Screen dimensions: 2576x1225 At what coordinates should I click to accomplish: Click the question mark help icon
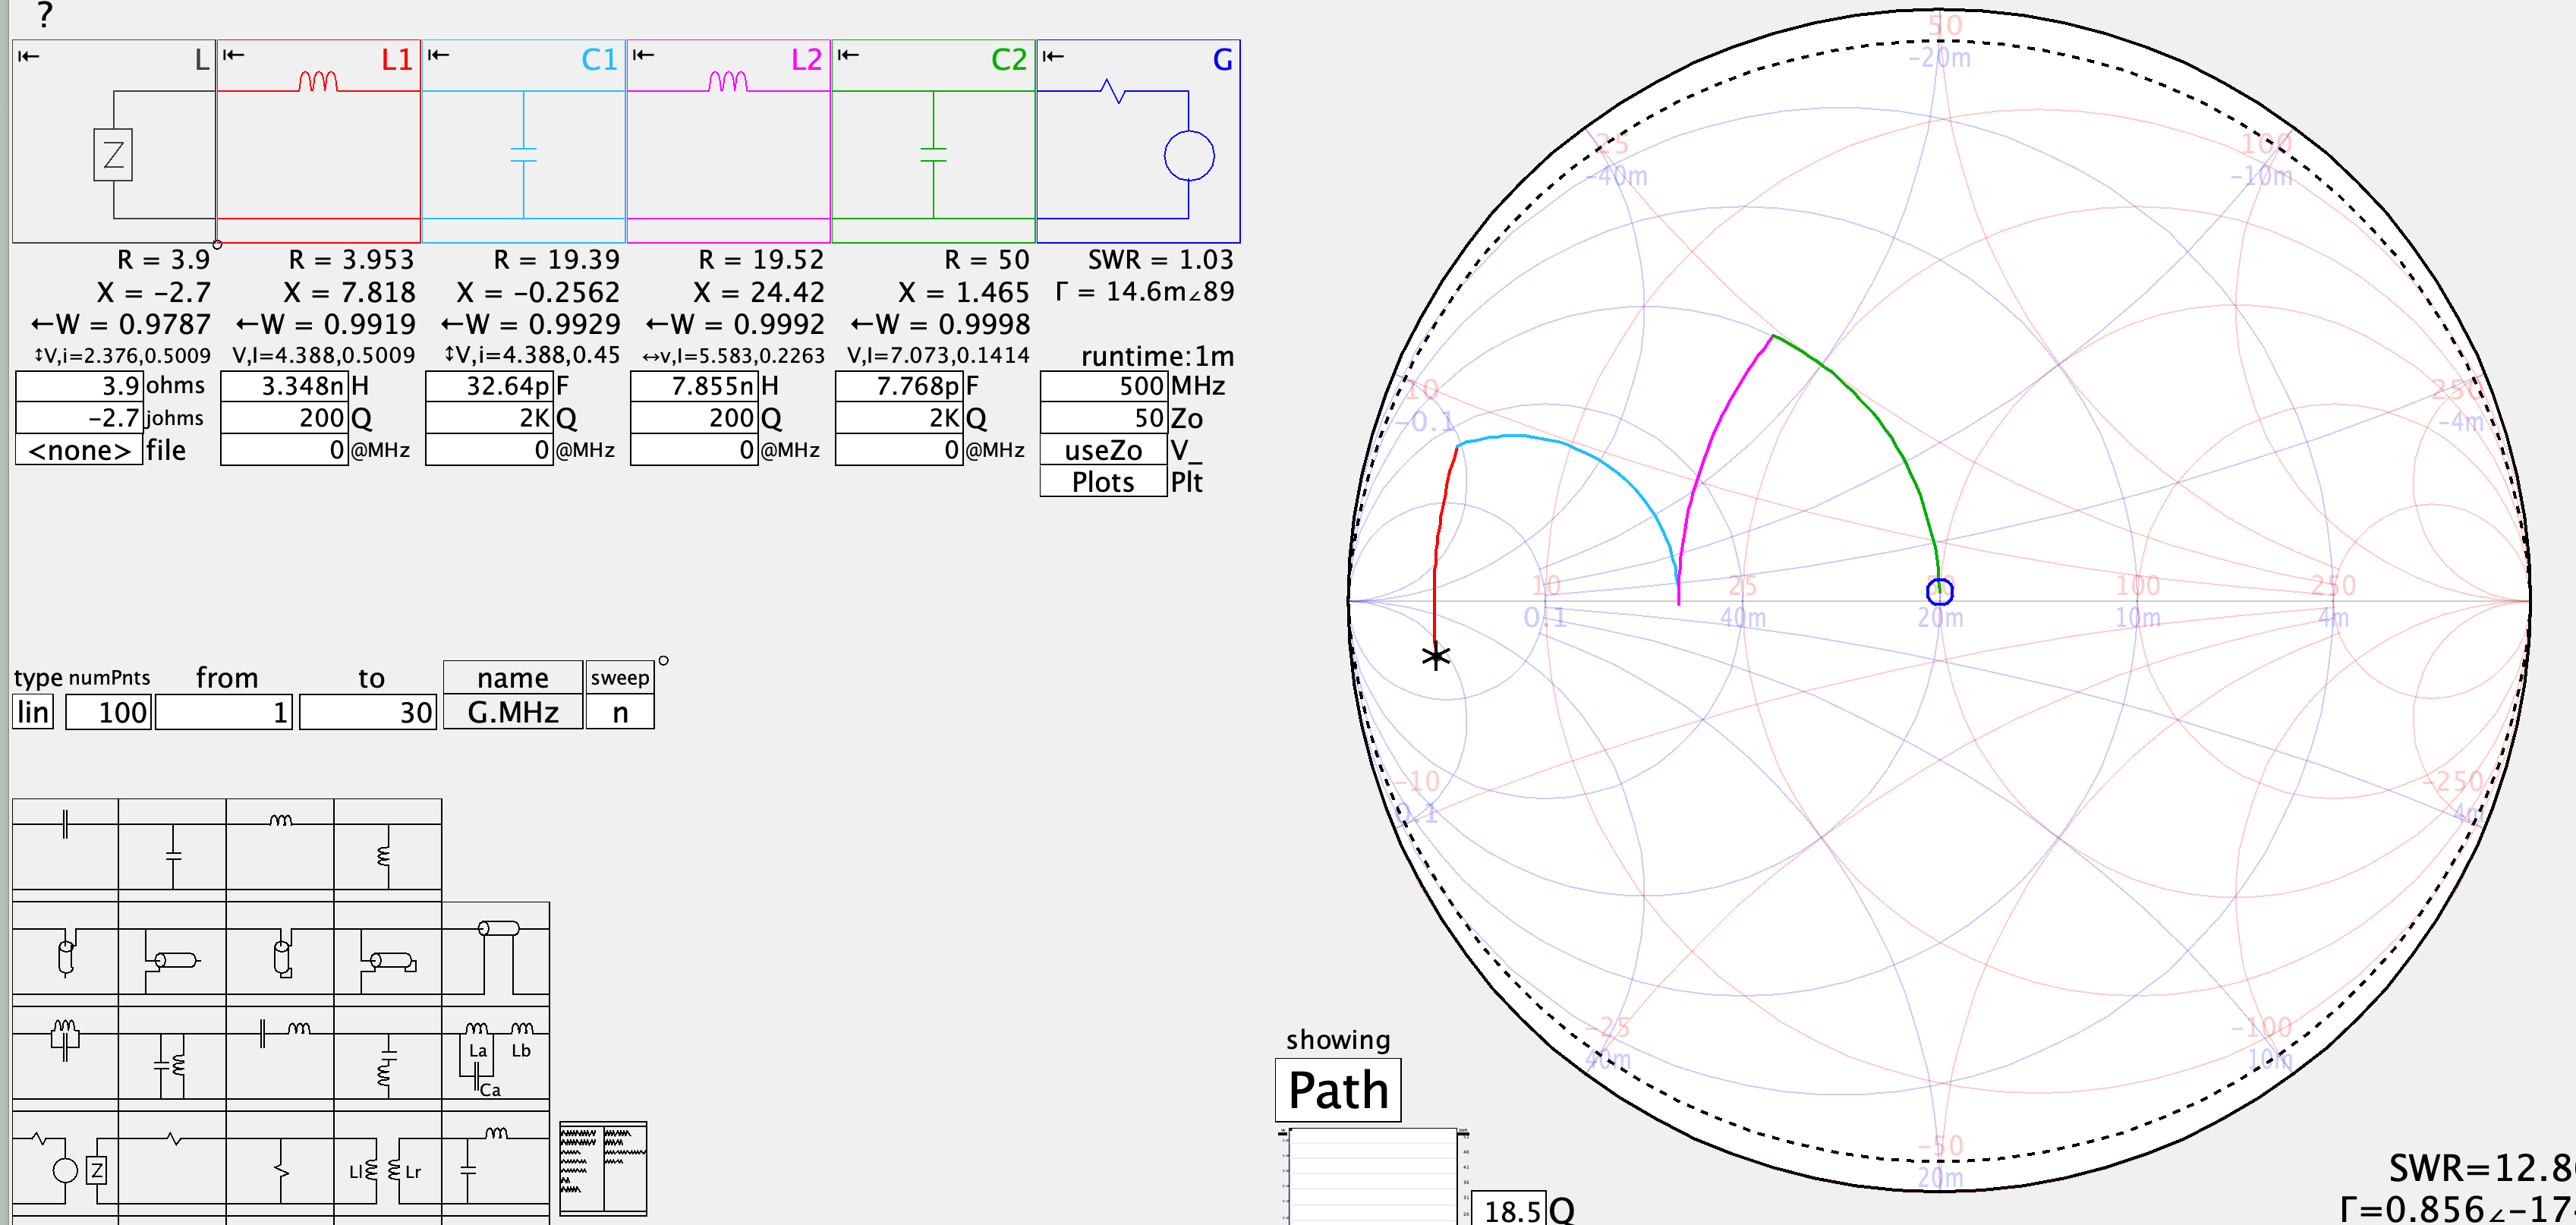[x=44, y=15]
